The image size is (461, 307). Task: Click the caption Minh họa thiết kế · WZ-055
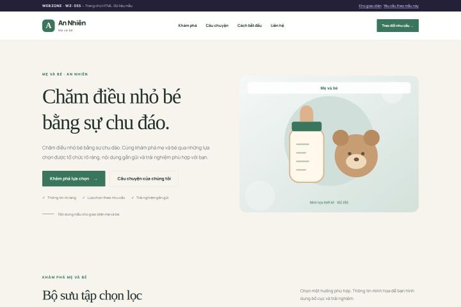(x=329, y=202)
